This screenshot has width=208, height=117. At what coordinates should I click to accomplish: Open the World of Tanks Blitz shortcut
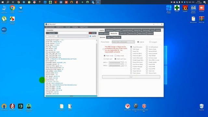[x=144, y=108]
